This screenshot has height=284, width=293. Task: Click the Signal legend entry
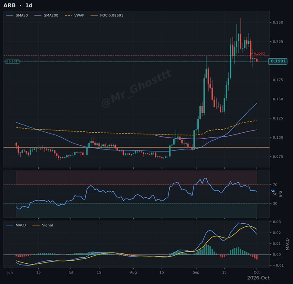(x=43, y=225)
